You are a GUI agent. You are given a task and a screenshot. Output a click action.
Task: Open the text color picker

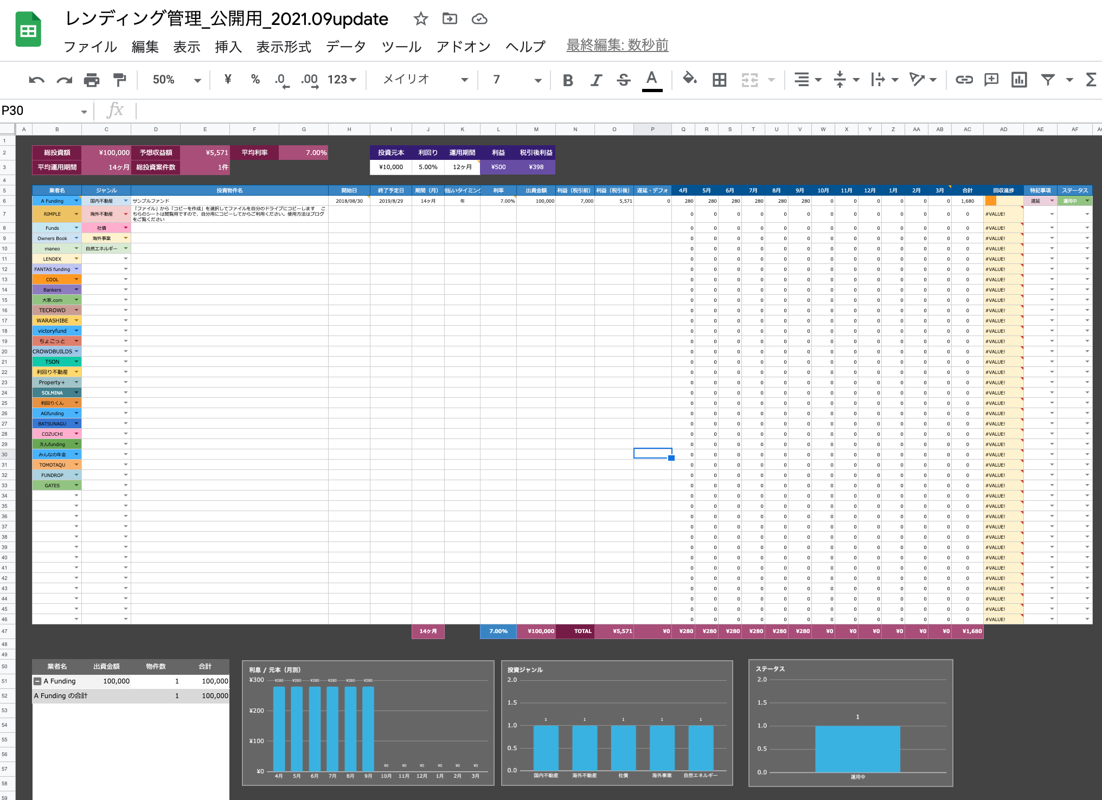(x=652, y=80)
